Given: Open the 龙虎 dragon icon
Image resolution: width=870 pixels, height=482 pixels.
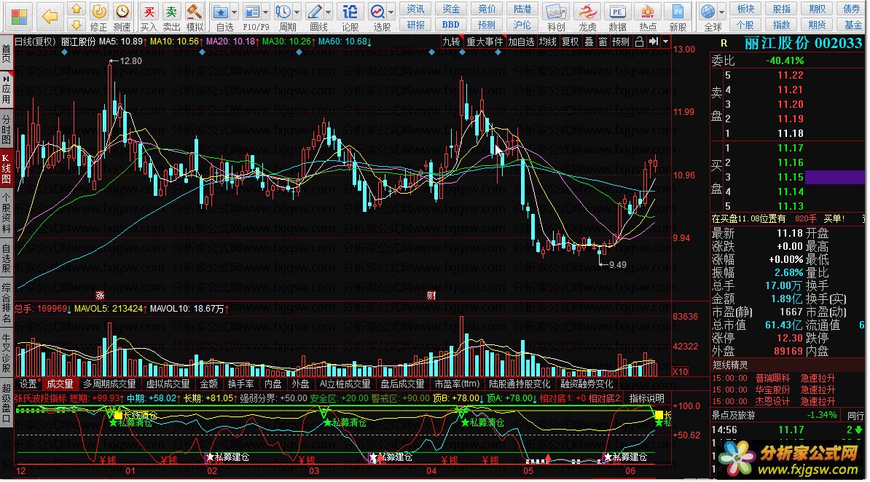Looking at the screenshot, I should coord(587,11).
